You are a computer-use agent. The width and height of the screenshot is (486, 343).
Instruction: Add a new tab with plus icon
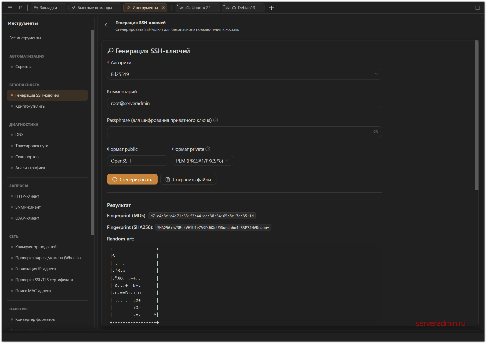pyautogui.click(x=271, y=8)
